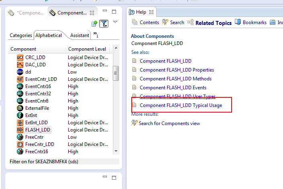Click the ExtInt_LDD component icon
Screen dimensions: 283x189
click(20, 123)
